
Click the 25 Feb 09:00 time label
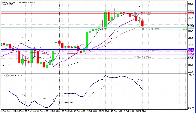coord(92,111)
